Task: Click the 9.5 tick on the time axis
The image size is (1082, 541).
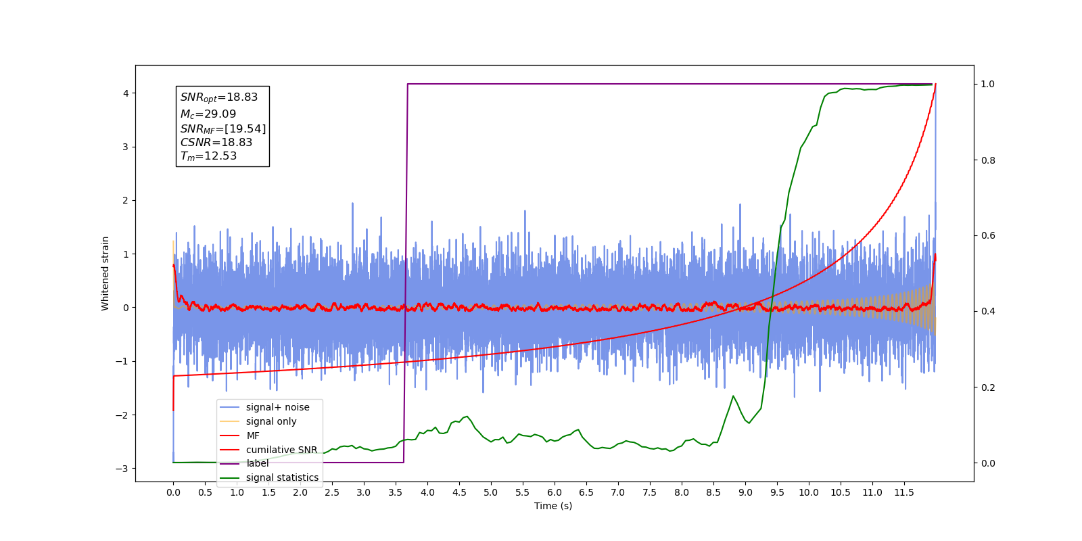Action: pyautogui.click(x=777, y=492)
